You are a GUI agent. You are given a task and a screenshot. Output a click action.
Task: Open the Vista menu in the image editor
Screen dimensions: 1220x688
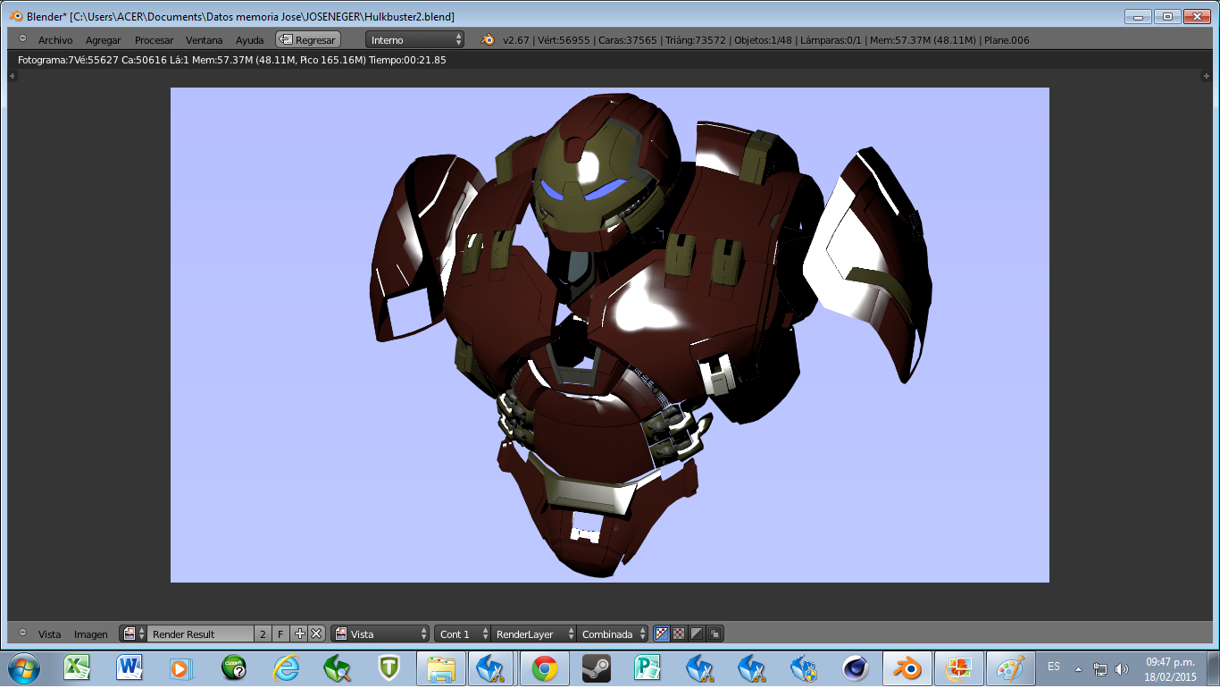49,634
